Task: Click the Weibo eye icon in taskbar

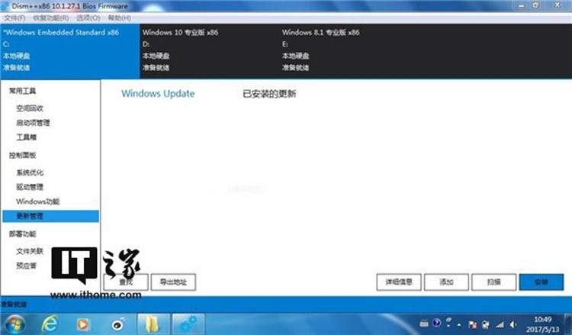Action: [x=116, y=324]
